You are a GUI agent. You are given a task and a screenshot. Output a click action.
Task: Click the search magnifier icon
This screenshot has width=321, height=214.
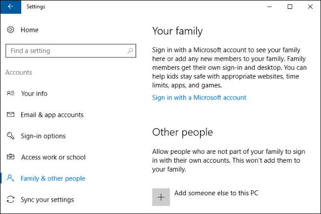[130, 51]
